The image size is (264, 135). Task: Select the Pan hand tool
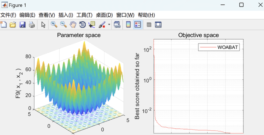(x=73, y=25)
